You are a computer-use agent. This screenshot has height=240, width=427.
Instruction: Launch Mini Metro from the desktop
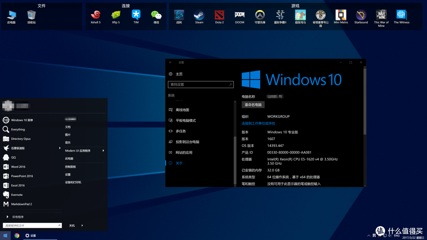(x=341, y=17)
